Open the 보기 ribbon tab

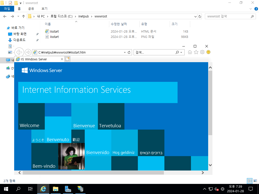tap(45, 9)
